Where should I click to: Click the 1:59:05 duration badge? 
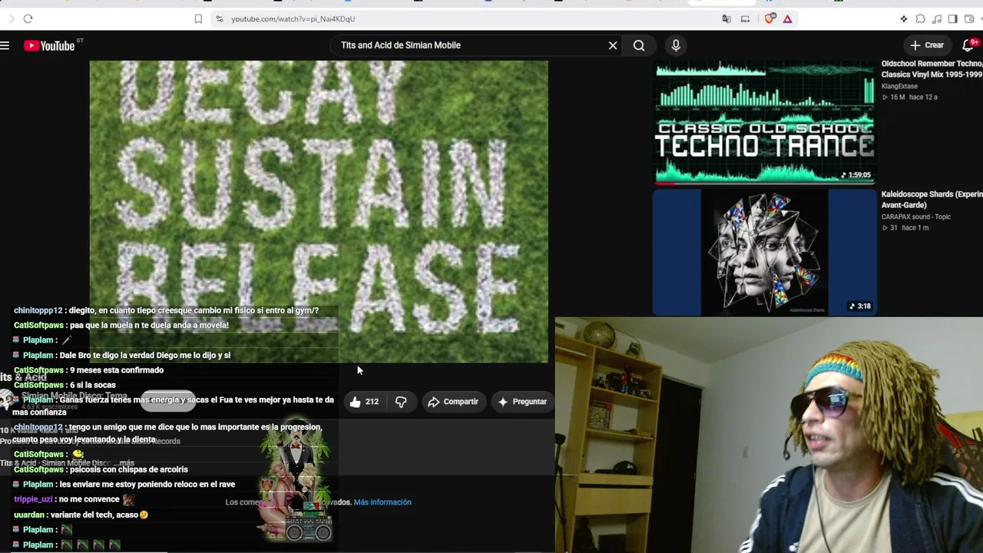pos(856,175)
